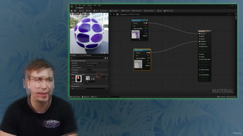
Task: Click the use selected asset icon under texture
Action: coord(92,79)
